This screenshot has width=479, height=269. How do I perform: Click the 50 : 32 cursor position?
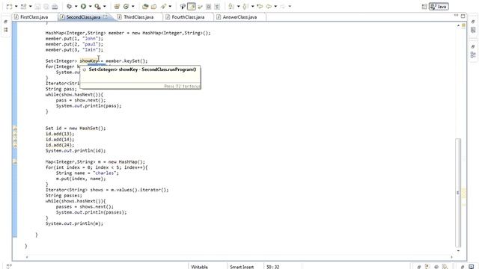tap(272, 267)
